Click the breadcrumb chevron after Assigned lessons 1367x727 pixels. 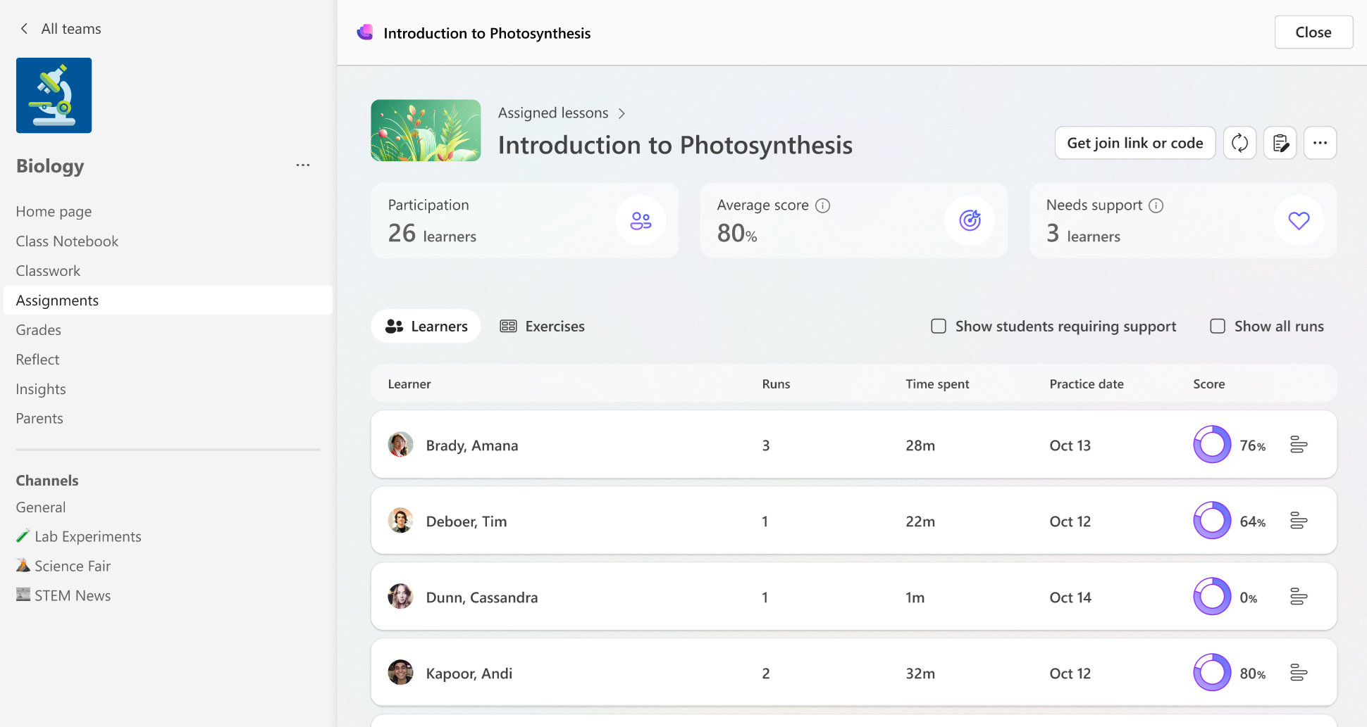pos(621,113)
